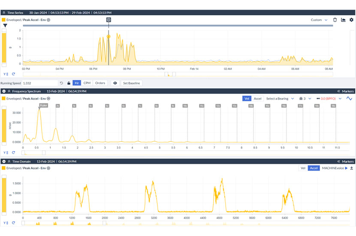Click the Time Series vertical range slider

(x=4, y=48)
